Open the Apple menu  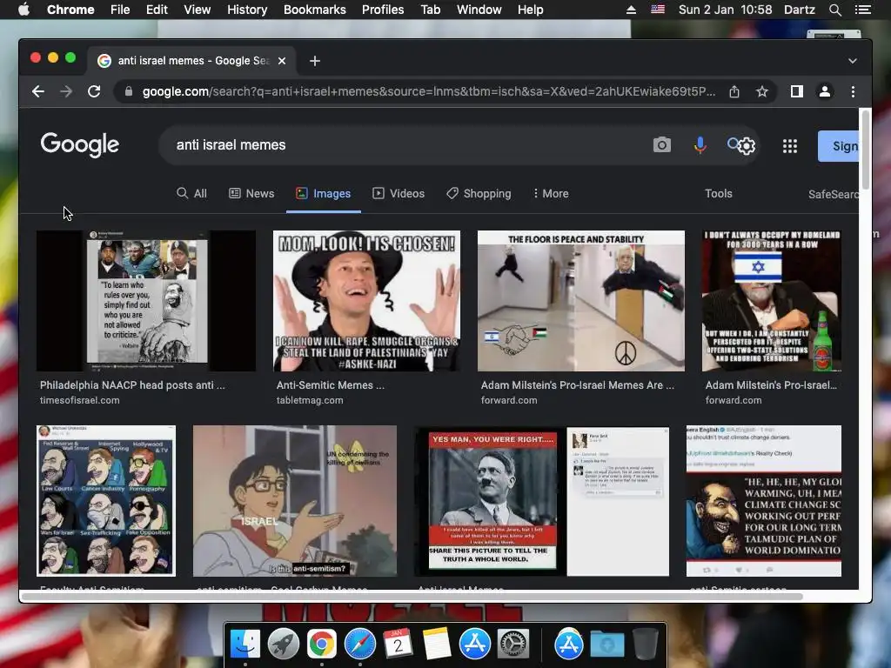[23, 10]
